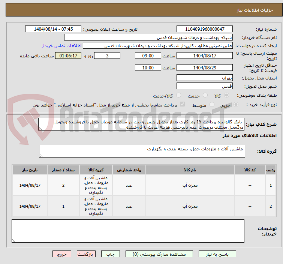Click the پاسخ به نیاز button
The height and width of the screenshot is (264, 283).
tap(217, 254)
